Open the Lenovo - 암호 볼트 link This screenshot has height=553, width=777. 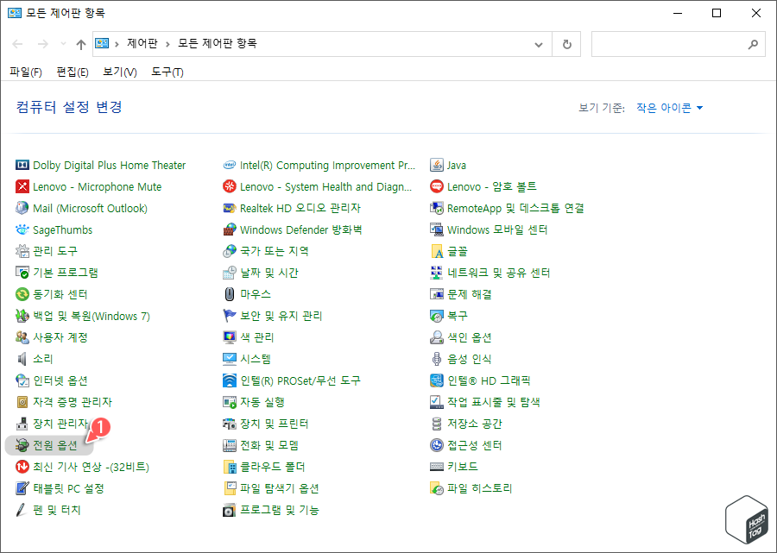point(491,186)
